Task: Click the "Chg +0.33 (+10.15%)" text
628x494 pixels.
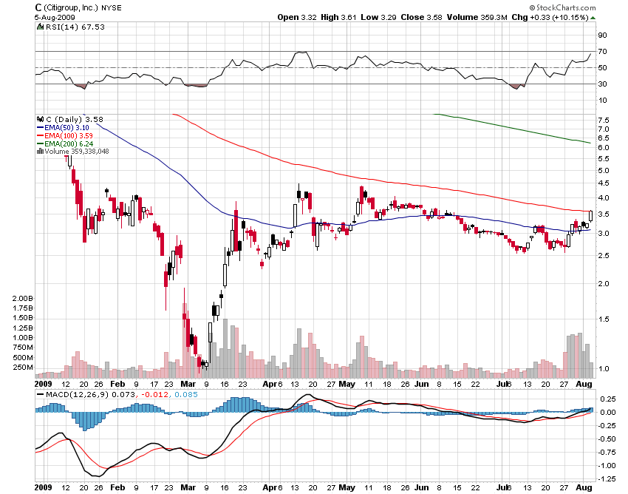Action: pos(550,17)
